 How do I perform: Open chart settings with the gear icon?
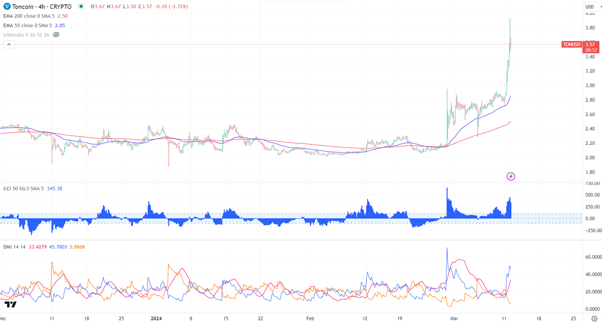(594, 319)
